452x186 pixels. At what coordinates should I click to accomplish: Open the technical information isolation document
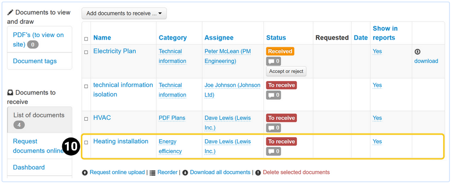pos(123,89)
